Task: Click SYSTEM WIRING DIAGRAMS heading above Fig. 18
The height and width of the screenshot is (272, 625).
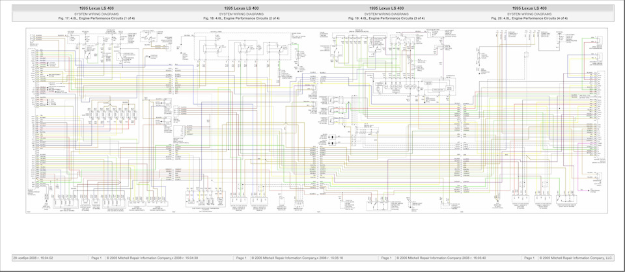Action: pyautogui.click(x=241, y=14)
